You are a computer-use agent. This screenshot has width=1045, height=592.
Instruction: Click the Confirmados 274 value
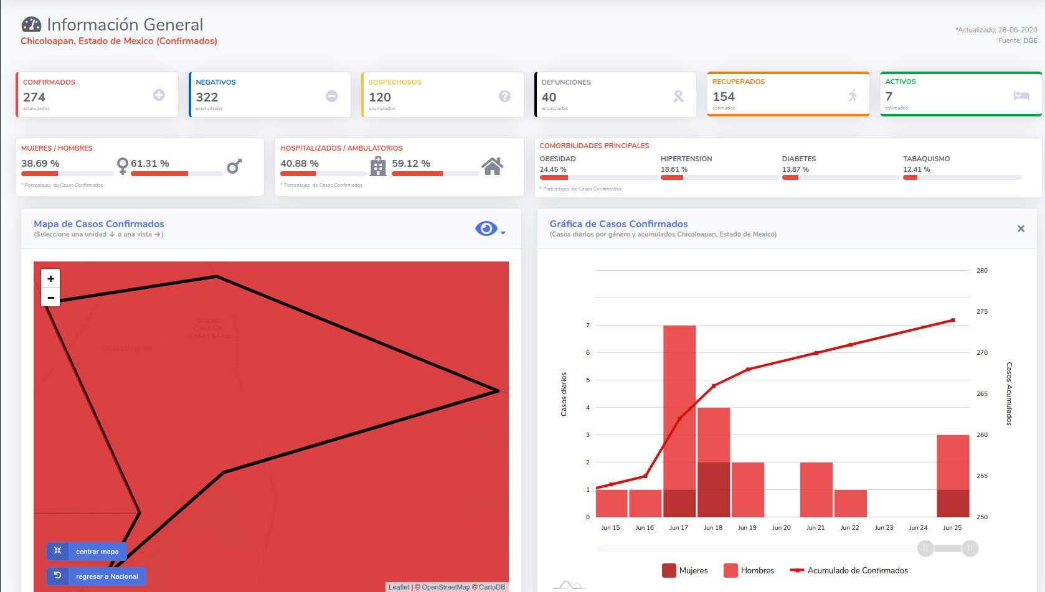click(x=34, y=97)
